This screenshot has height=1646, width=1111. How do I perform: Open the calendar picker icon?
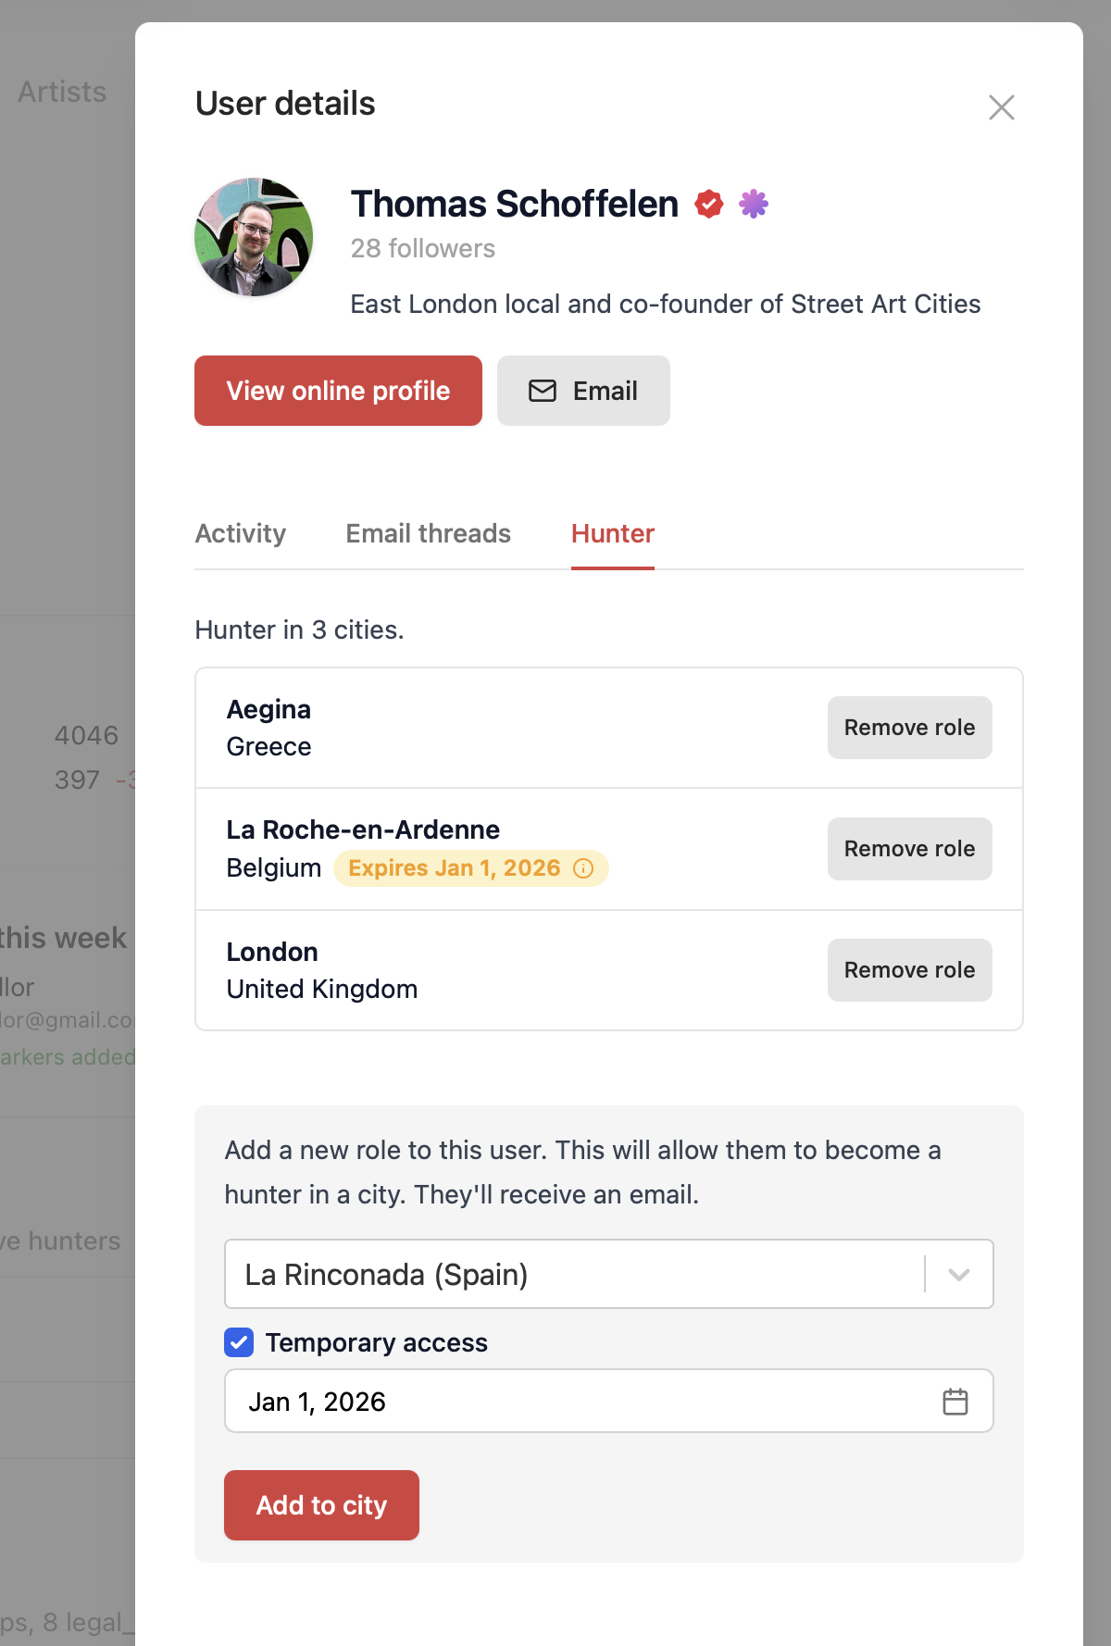pyautogui.click(x=955, y=1402)
